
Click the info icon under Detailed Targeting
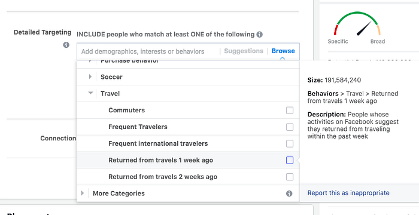(66, 45)
